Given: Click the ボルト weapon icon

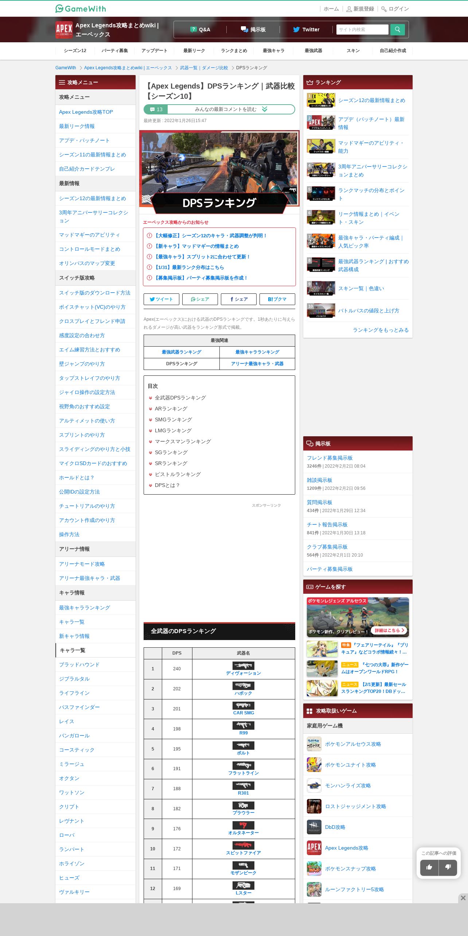Looking at the screenshot, I should coord(243,745).
